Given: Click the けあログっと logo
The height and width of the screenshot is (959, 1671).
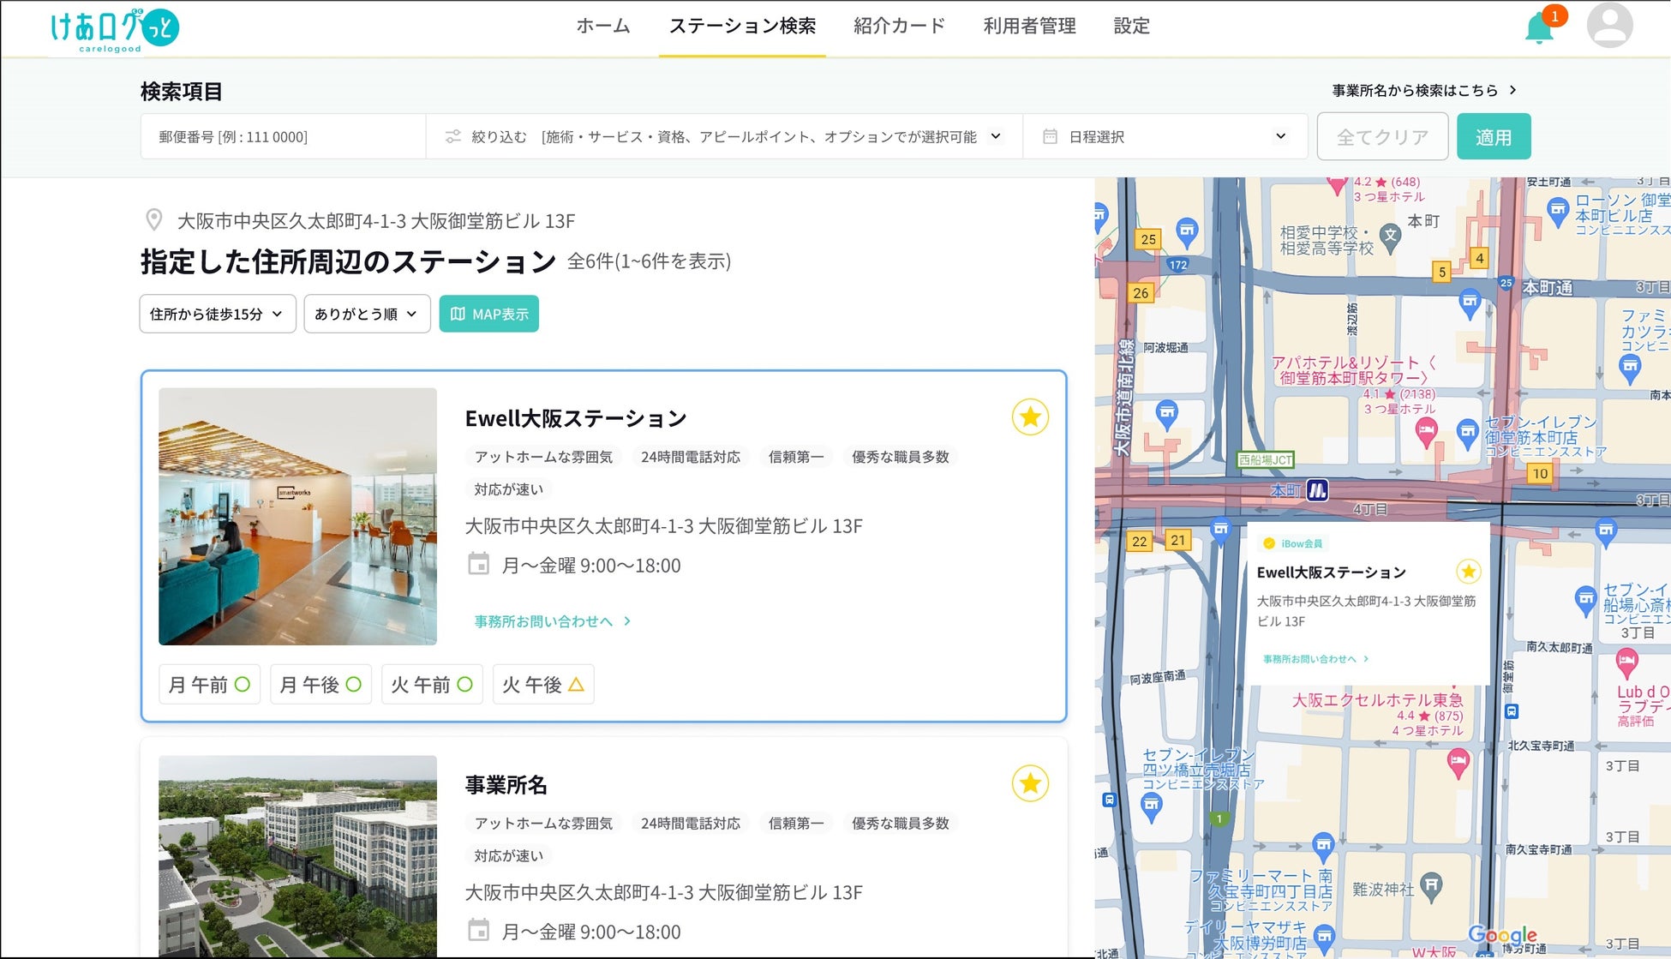Looking at the screenshot, I should coord(114,30).
